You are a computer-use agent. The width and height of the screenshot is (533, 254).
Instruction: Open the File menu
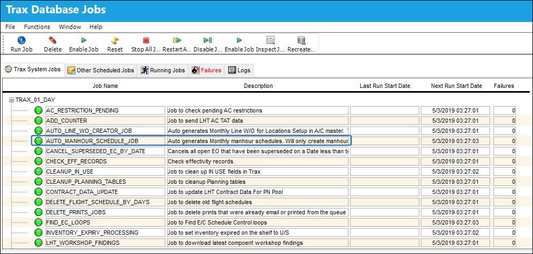(10, 27)
